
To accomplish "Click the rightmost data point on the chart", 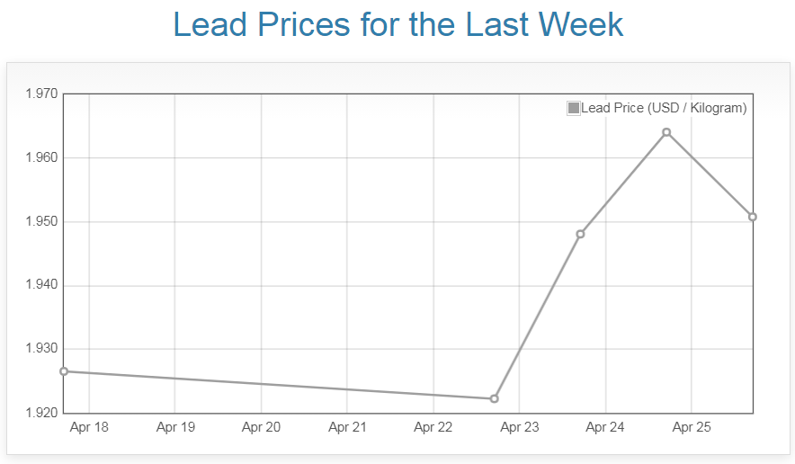I will (753, 217).
